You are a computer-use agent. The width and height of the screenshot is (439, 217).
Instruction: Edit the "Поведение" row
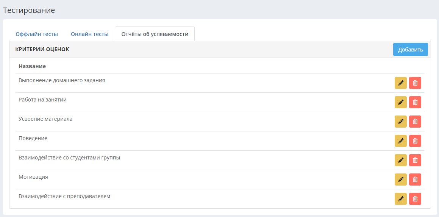(x=401, y=141)
